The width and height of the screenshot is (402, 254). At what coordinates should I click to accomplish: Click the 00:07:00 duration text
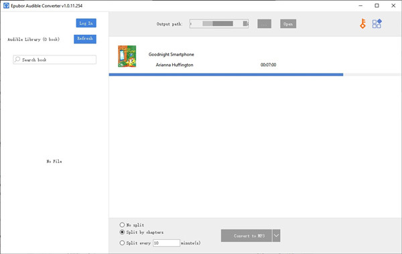point(268,65)
